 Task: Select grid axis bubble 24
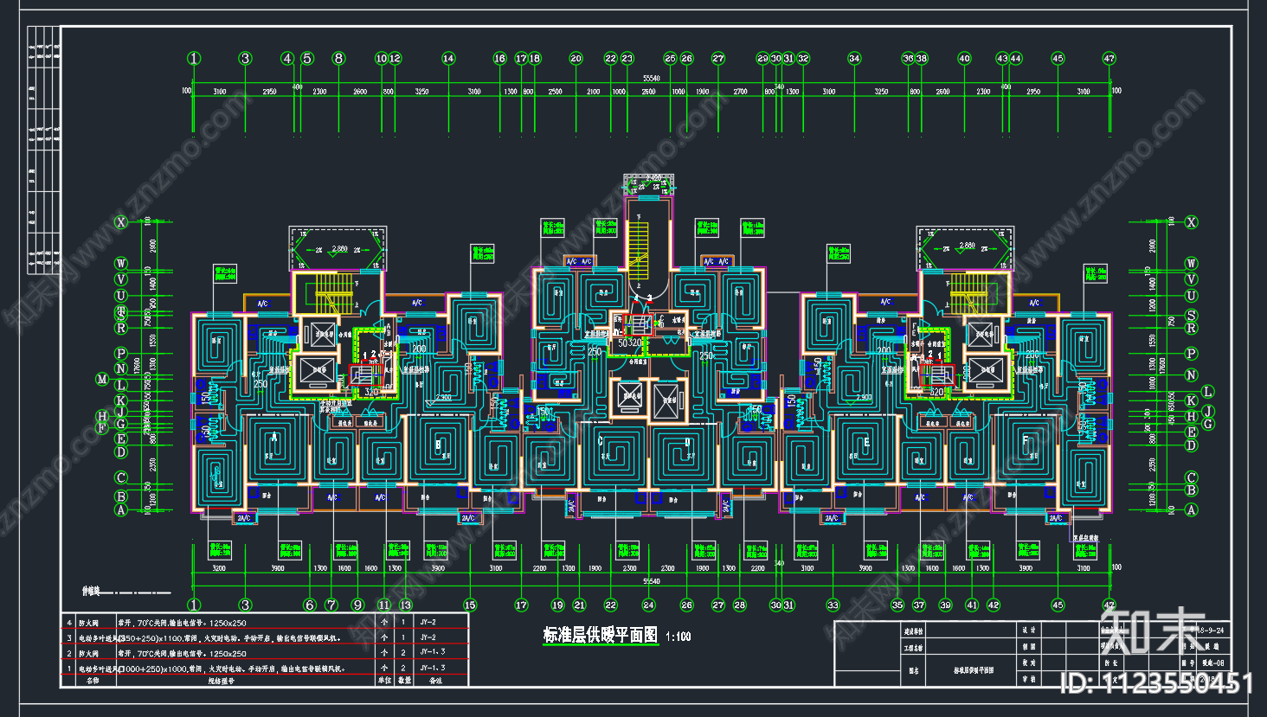point(648,605)
